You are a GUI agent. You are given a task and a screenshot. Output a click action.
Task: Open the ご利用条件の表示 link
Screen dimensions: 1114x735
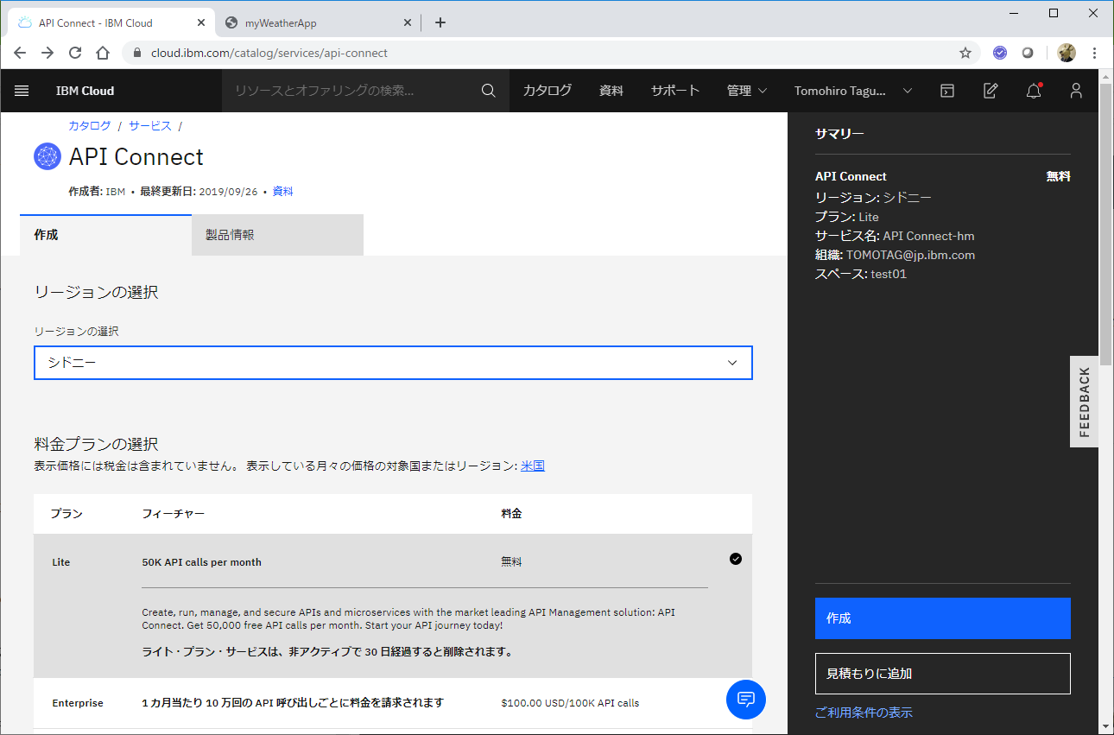864,713
